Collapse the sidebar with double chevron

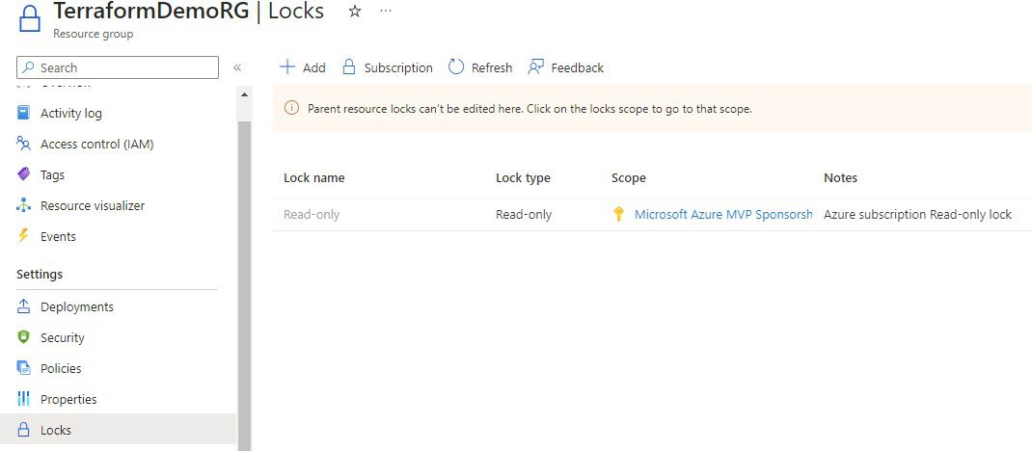pyautogui.click(x=237, y=67)
